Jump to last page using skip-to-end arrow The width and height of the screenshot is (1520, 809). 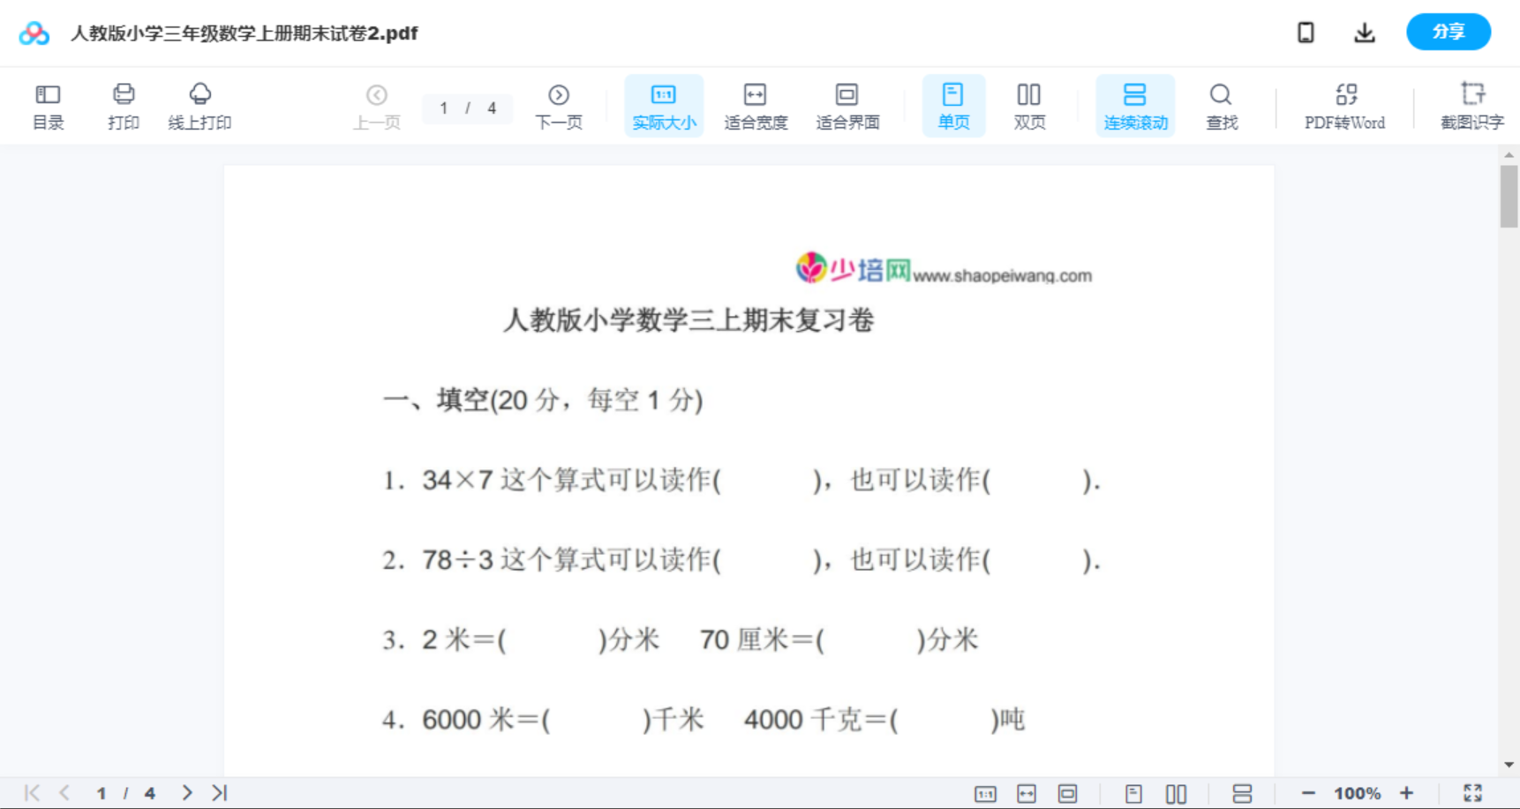217,792
